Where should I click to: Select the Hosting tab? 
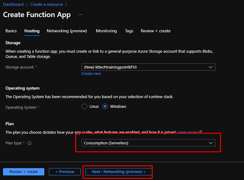tap(32, 31)
